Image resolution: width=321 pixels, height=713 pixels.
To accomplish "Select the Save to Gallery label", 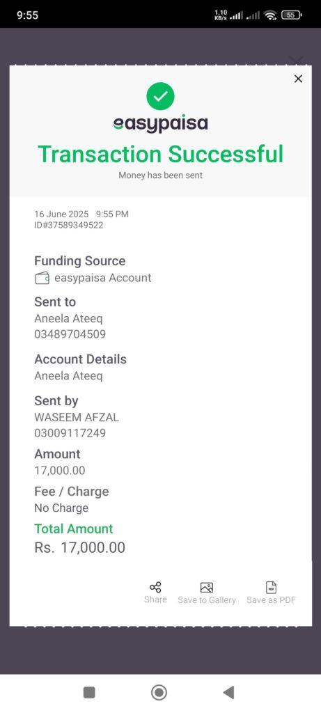I will click(x=207, y=600).
